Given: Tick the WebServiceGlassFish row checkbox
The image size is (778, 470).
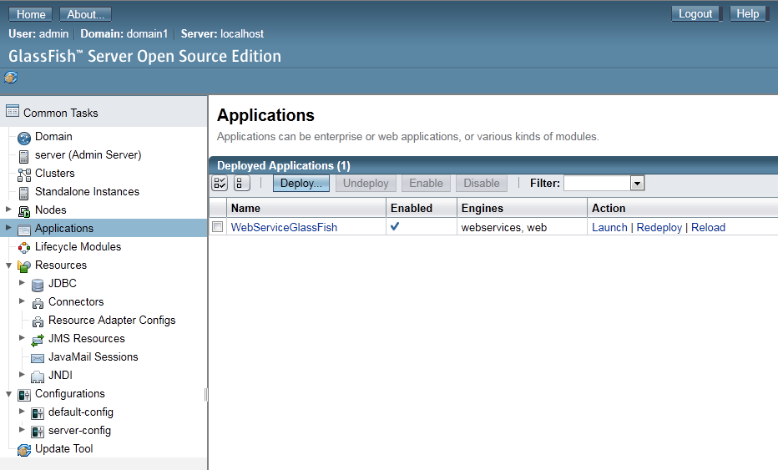Looking at the screenshot, I should tap(217, 227).
